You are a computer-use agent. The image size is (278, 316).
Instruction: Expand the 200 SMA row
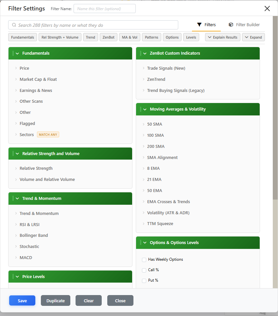click(x=198, y=146)
